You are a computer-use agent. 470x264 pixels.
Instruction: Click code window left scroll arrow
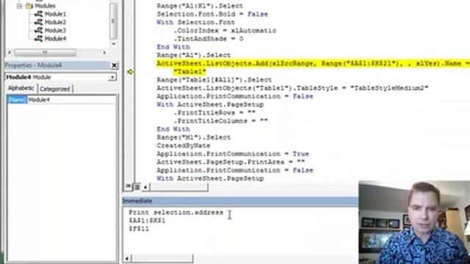coord(145,188)
